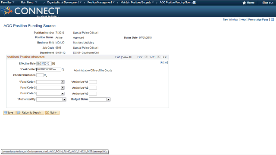
Task: Click the page layout icon after Personalize Page
Action: point(272,19)
